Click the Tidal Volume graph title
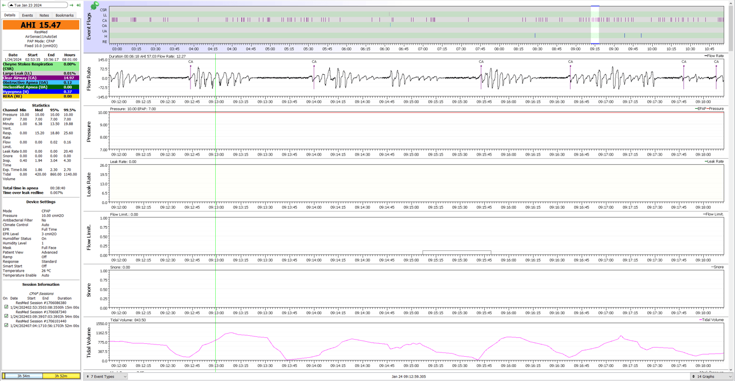The image size is (735, 381). tap(89, 342)
